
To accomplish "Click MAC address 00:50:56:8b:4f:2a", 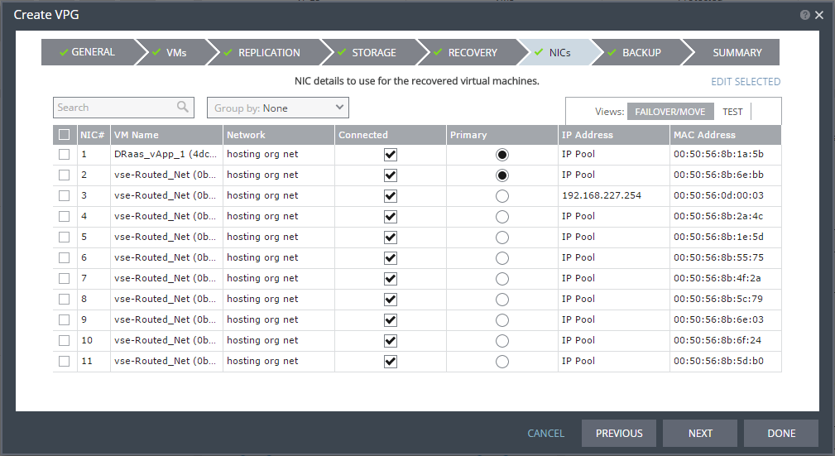I will (x=717, y=278).
